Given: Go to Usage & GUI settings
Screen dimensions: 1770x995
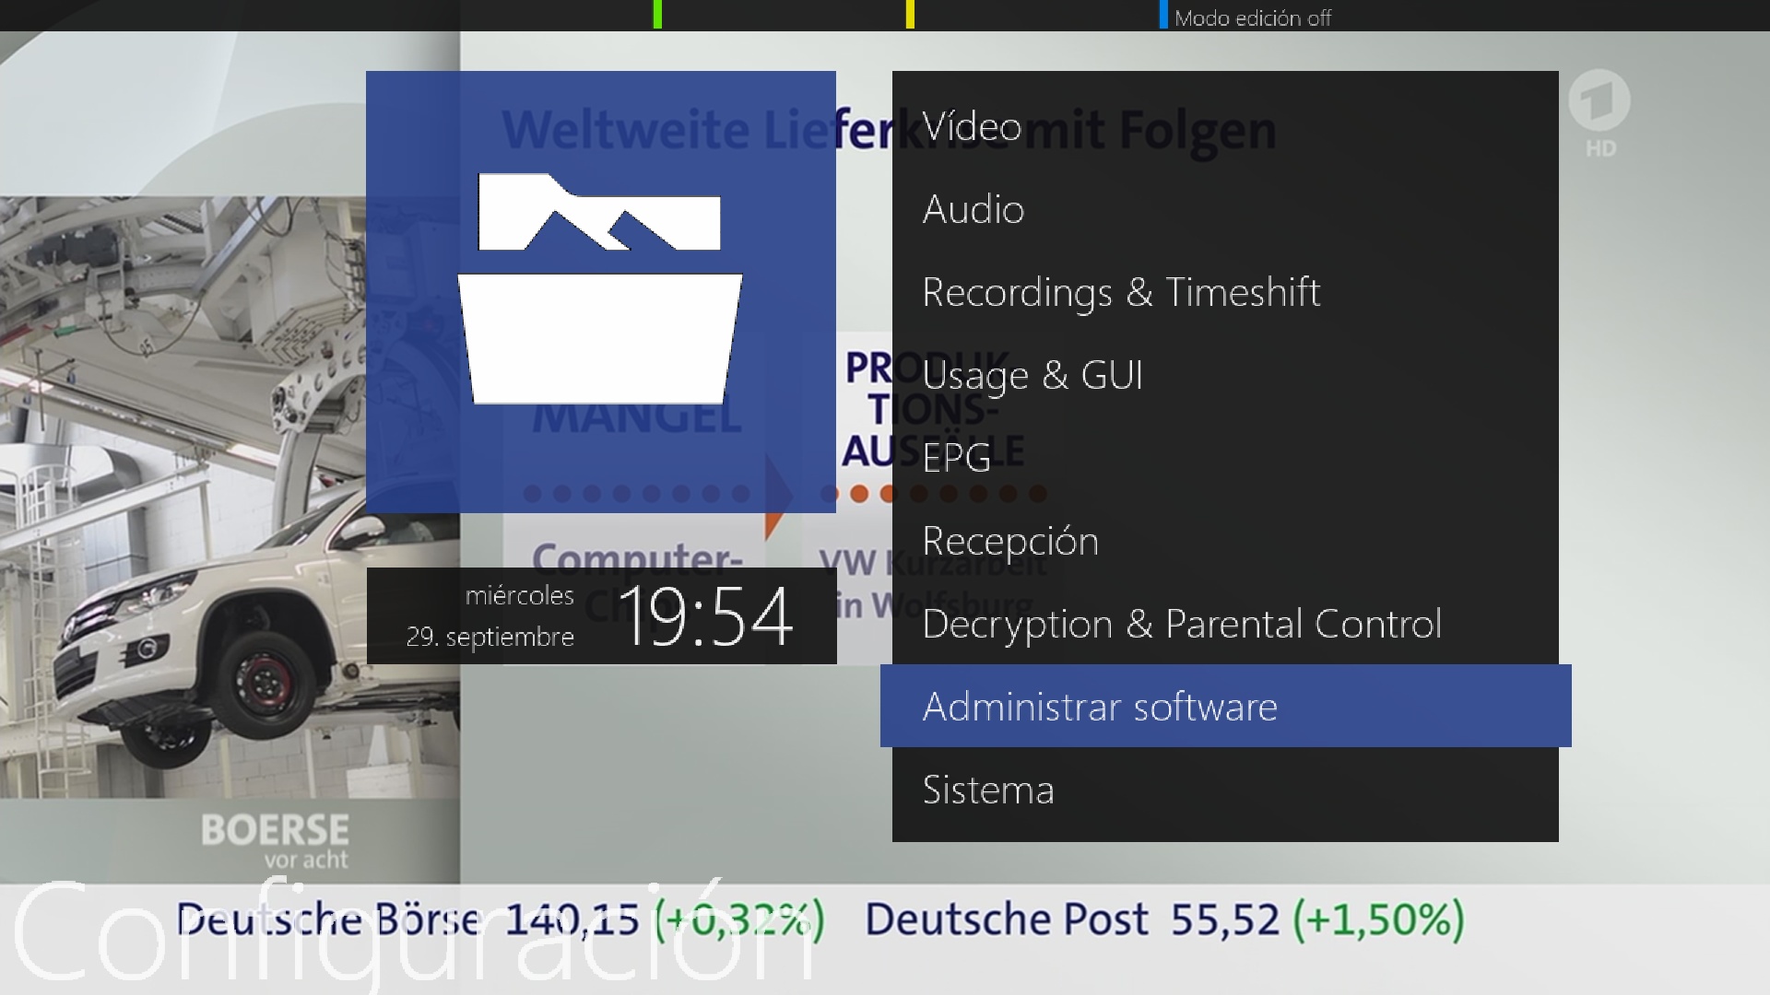Looking at the screenshot, I should pyautogui.click(x=1032, y=376).
